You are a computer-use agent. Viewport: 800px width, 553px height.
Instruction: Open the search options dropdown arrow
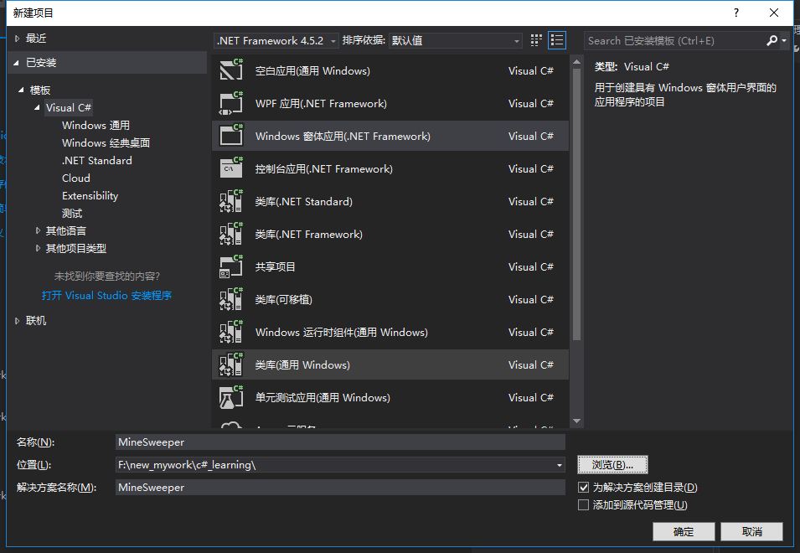point(784,40)
